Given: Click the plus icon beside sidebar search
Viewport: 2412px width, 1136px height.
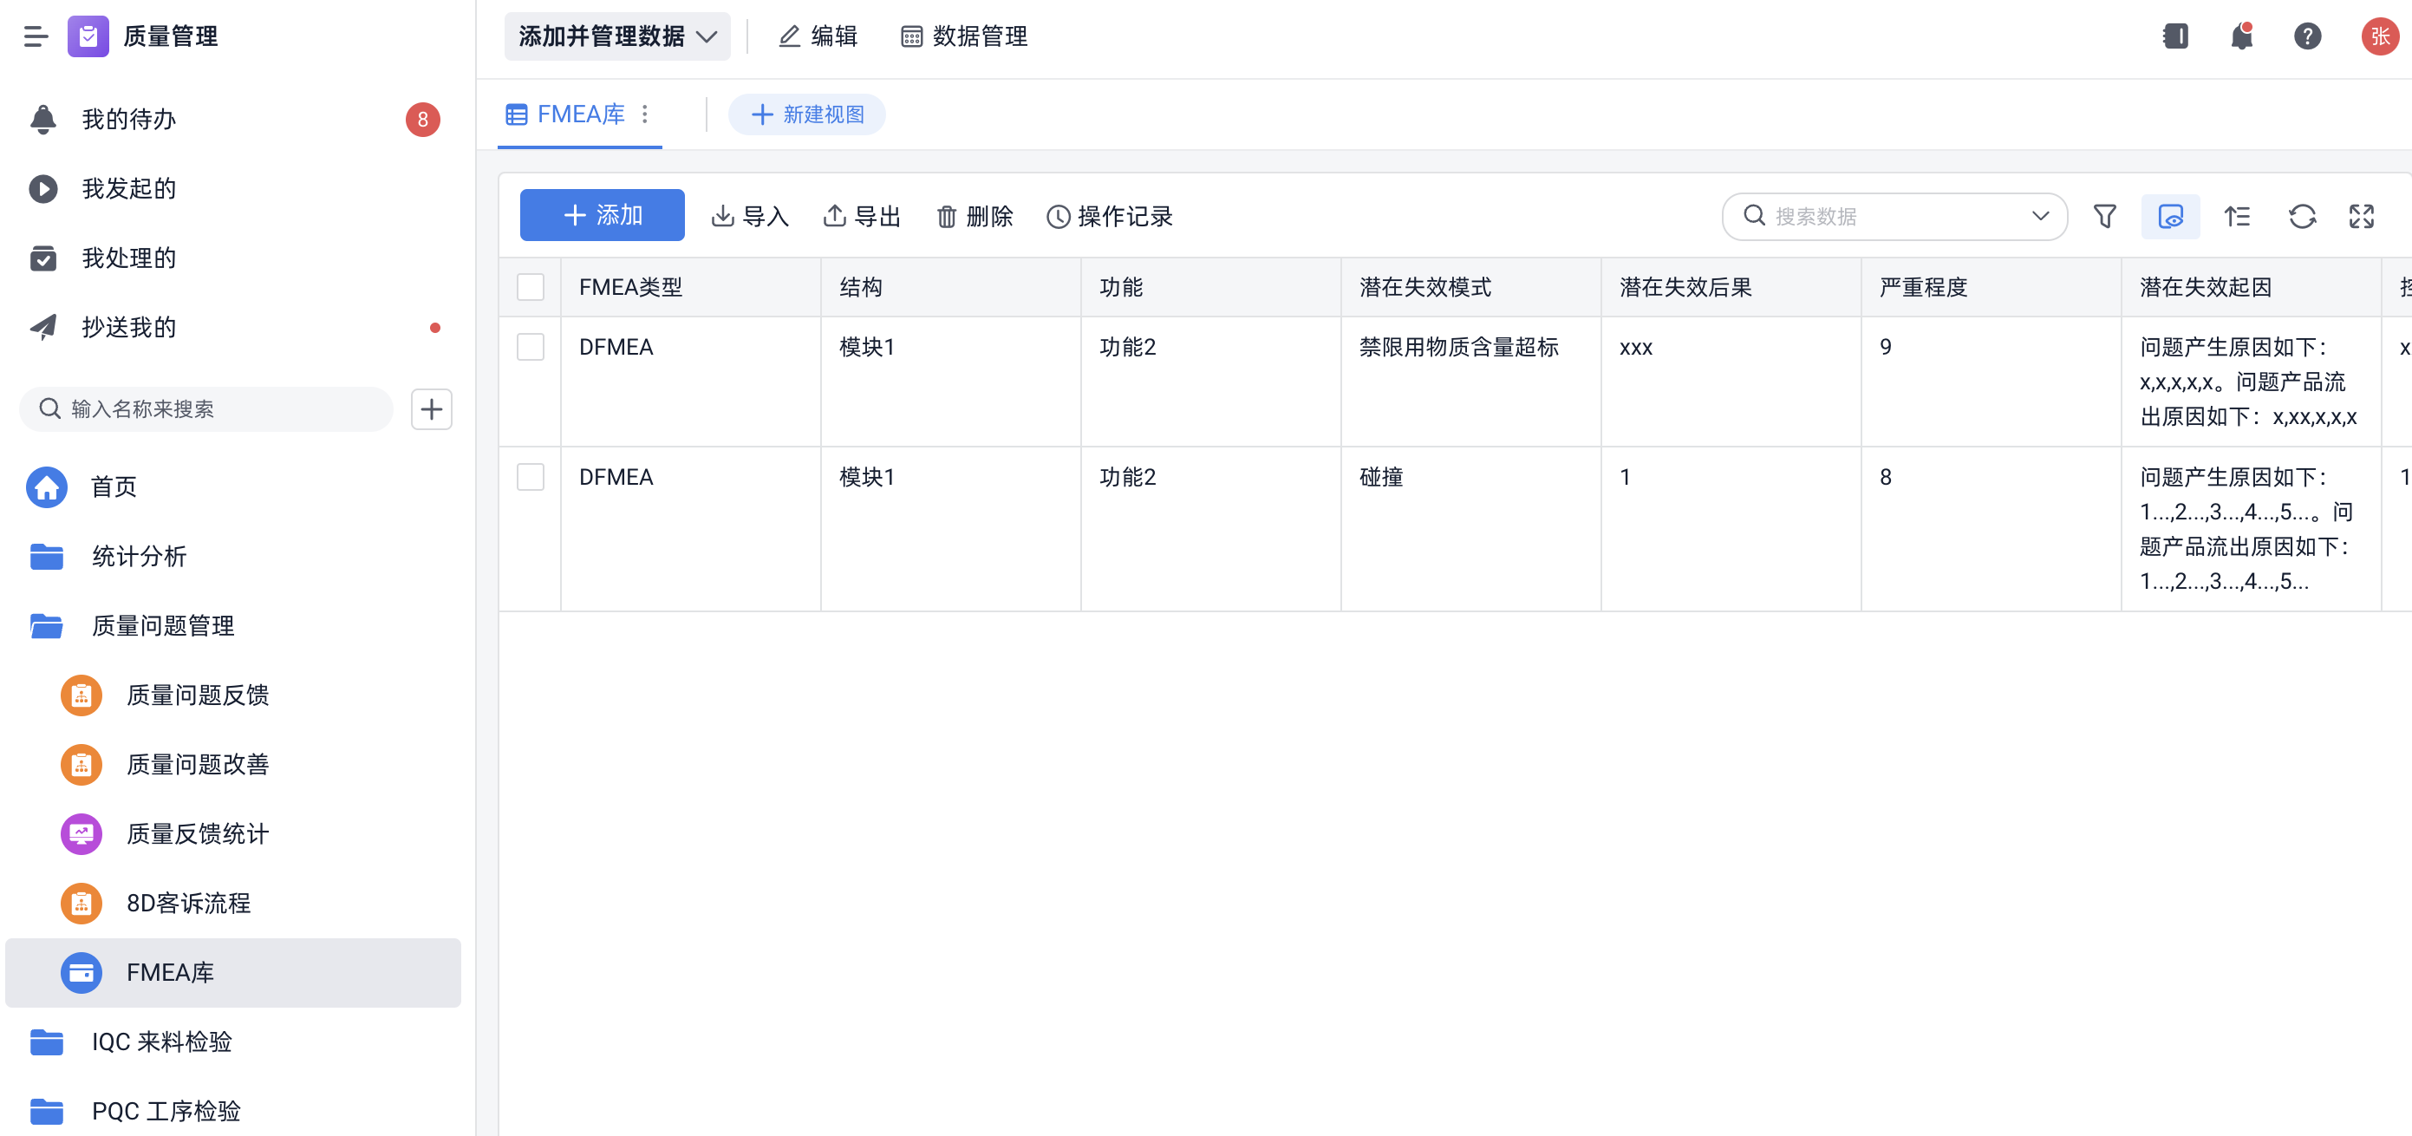Looking at the screenshot, I should 431,409.
